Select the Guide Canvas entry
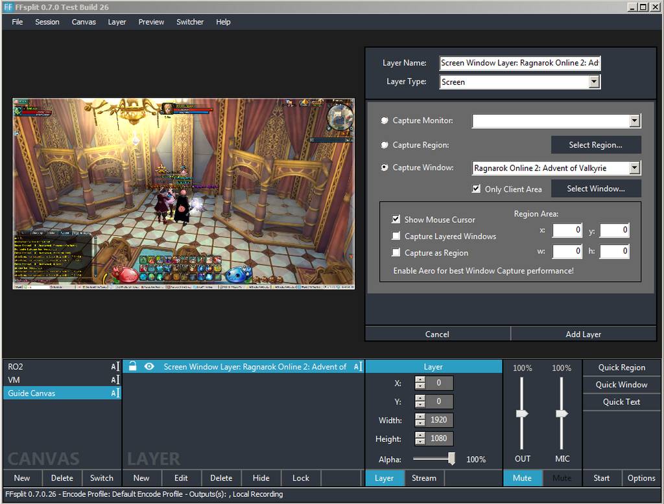 point(62,393)
